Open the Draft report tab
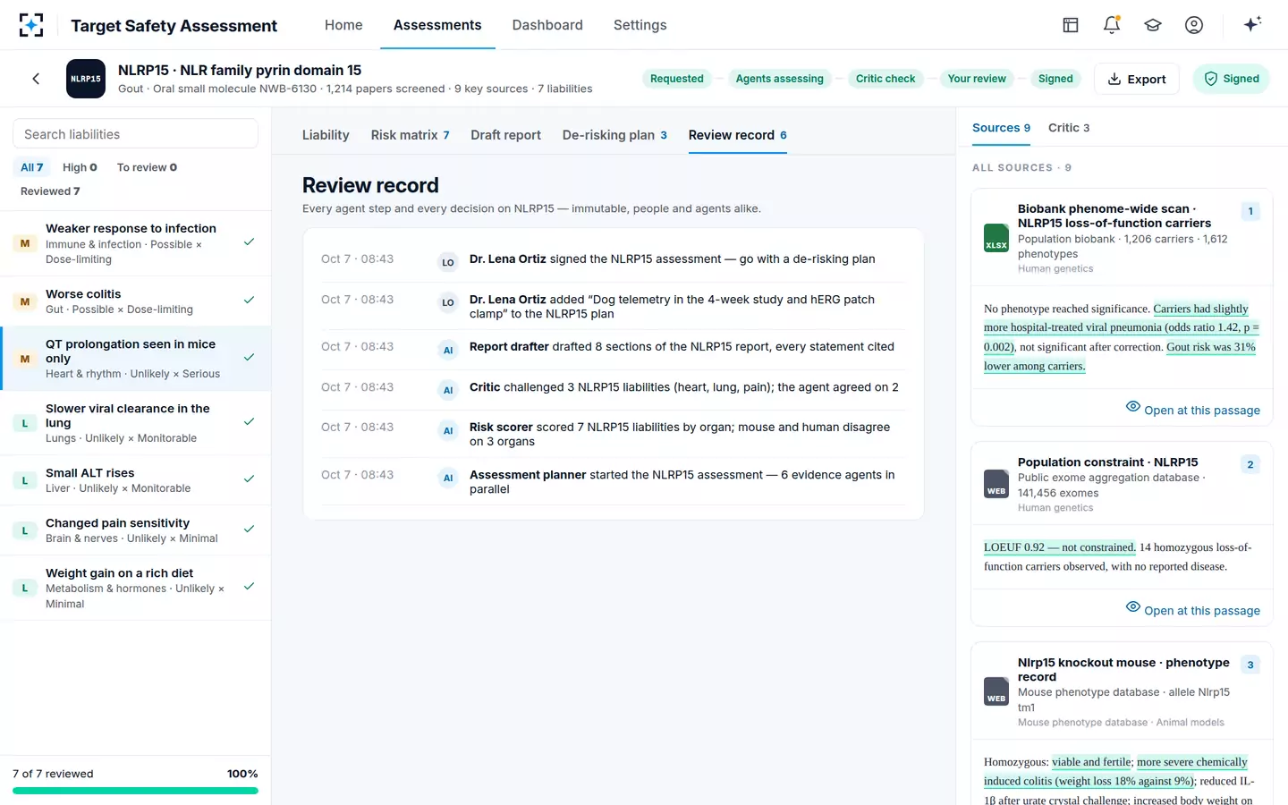 [x=505, y=135]
